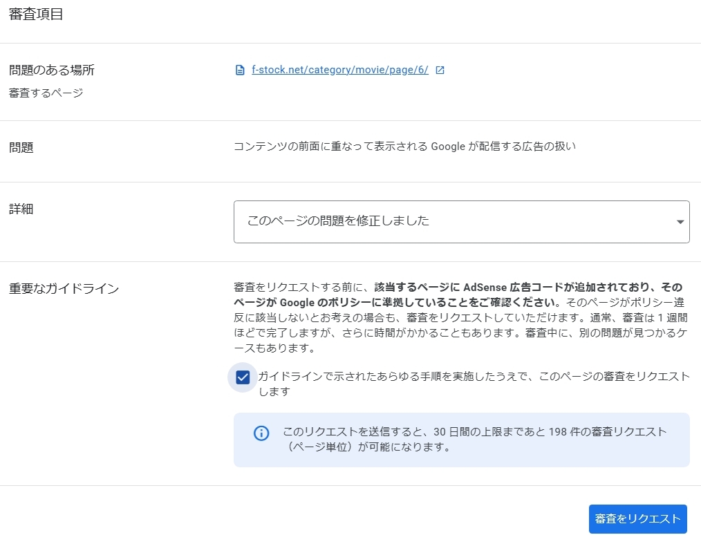The height and width of the screenshot is (535, 701).
Task: Click the '審査するページ' subtitle
Action: coord(46,93)
